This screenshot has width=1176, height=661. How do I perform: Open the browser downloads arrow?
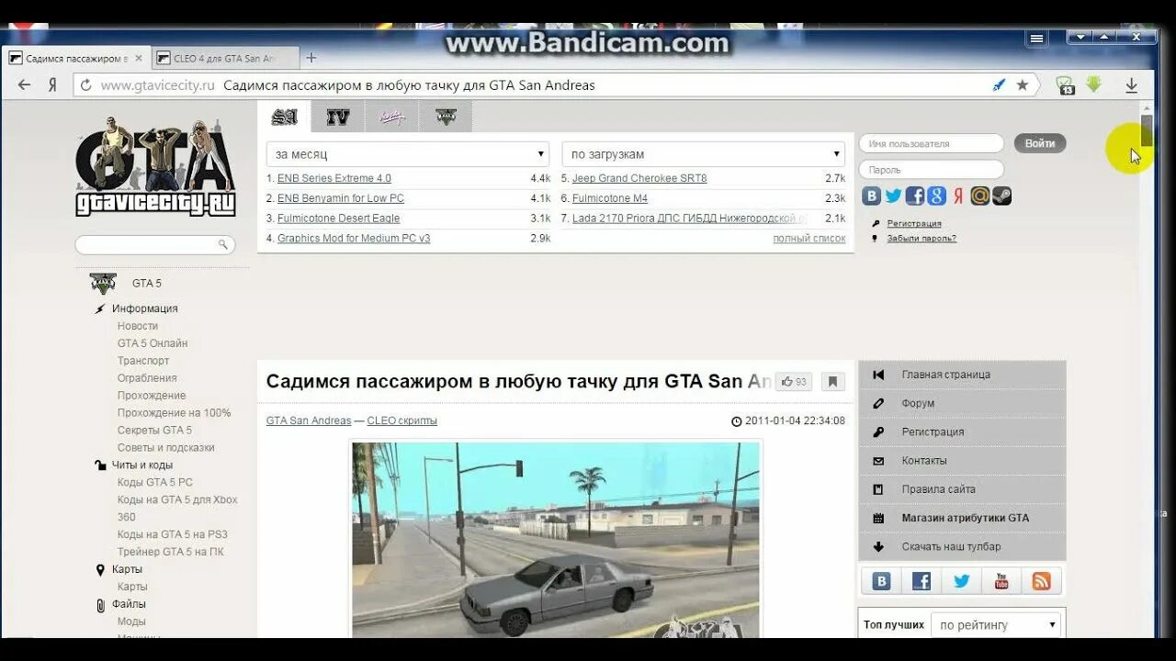[1132, 85]
